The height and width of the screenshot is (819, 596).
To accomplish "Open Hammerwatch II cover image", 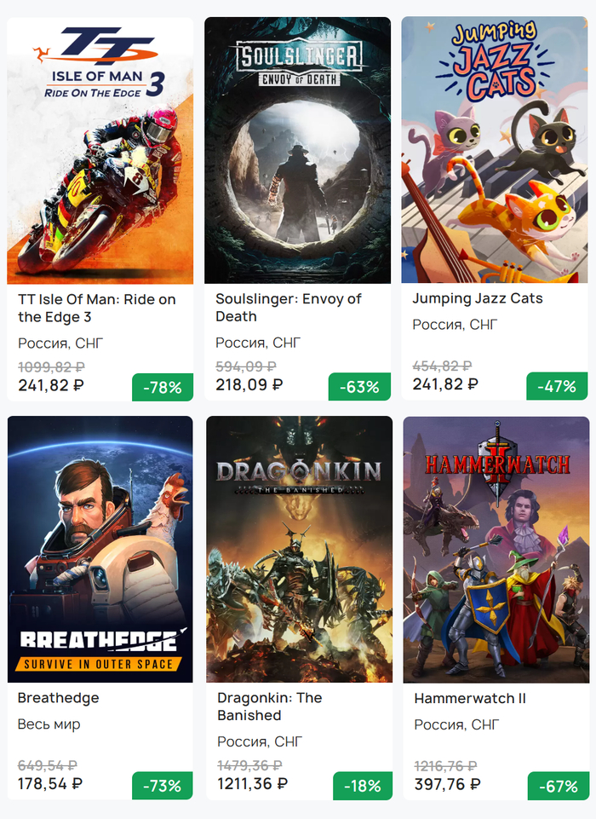I will 496,549.
